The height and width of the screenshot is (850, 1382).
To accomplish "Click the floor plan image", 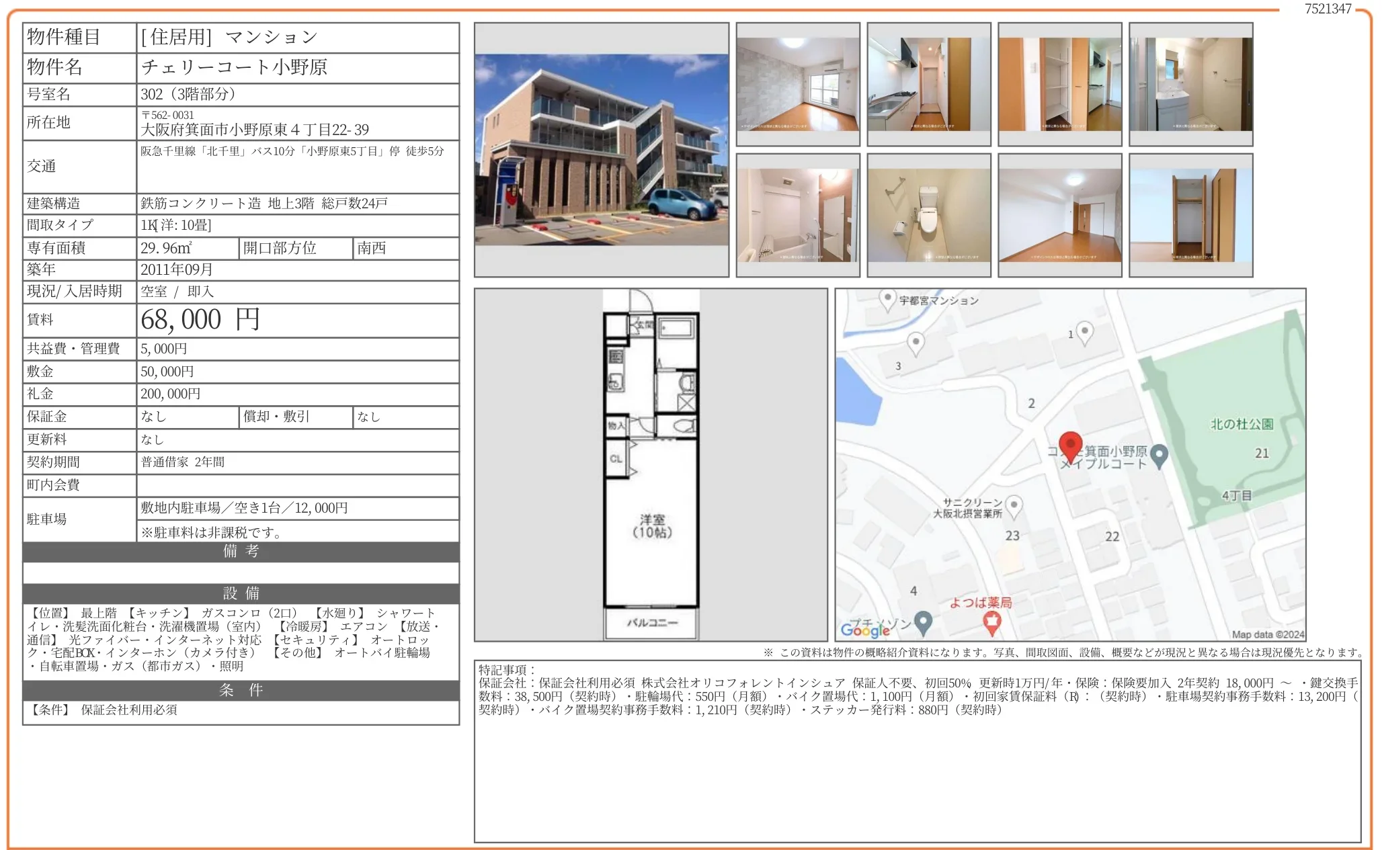I will coord(651,464).
